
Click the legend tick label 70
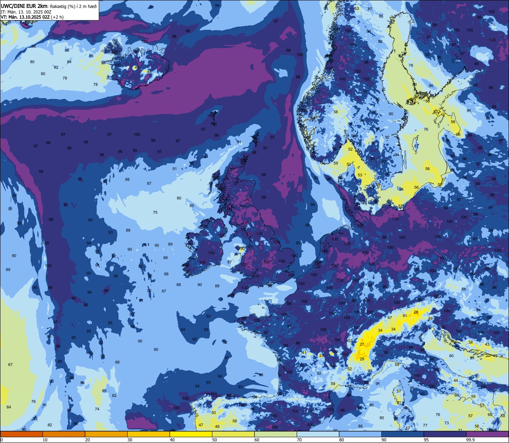[299, 440]
